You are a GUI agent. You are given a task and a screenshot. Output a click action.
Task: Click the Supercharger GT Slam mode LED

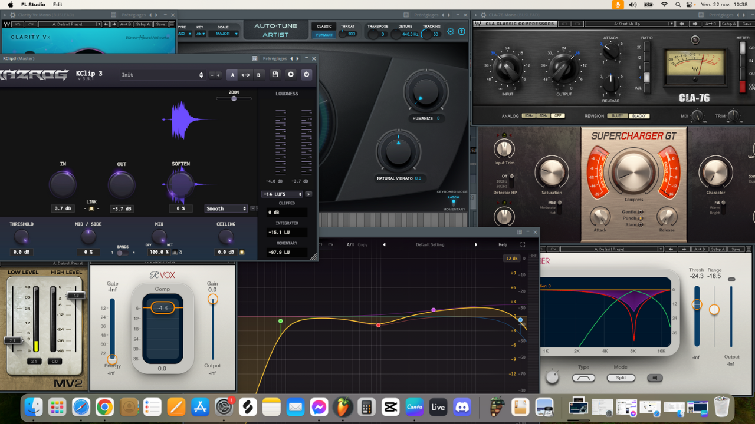point(641,225)
